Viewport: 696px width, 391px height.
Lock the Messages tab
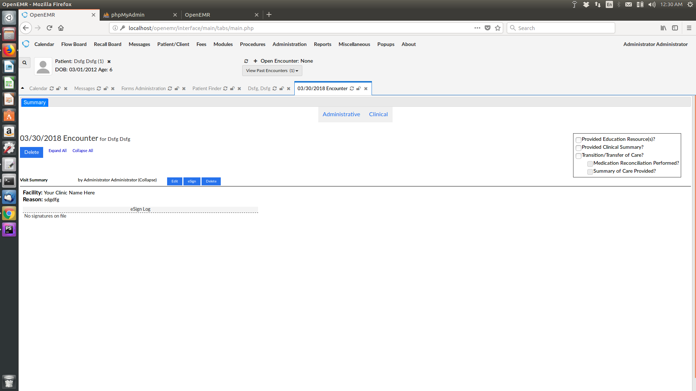(106, 89)
